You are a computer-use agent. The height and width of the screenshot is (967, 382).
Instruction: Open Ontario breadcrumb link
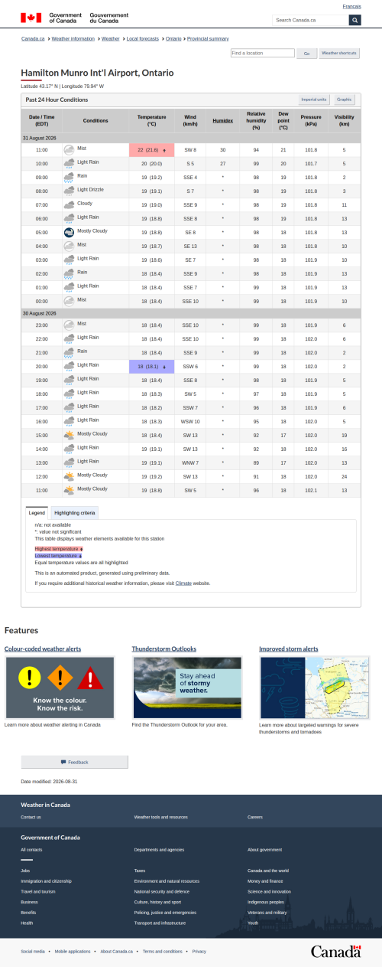pos(173,38)
